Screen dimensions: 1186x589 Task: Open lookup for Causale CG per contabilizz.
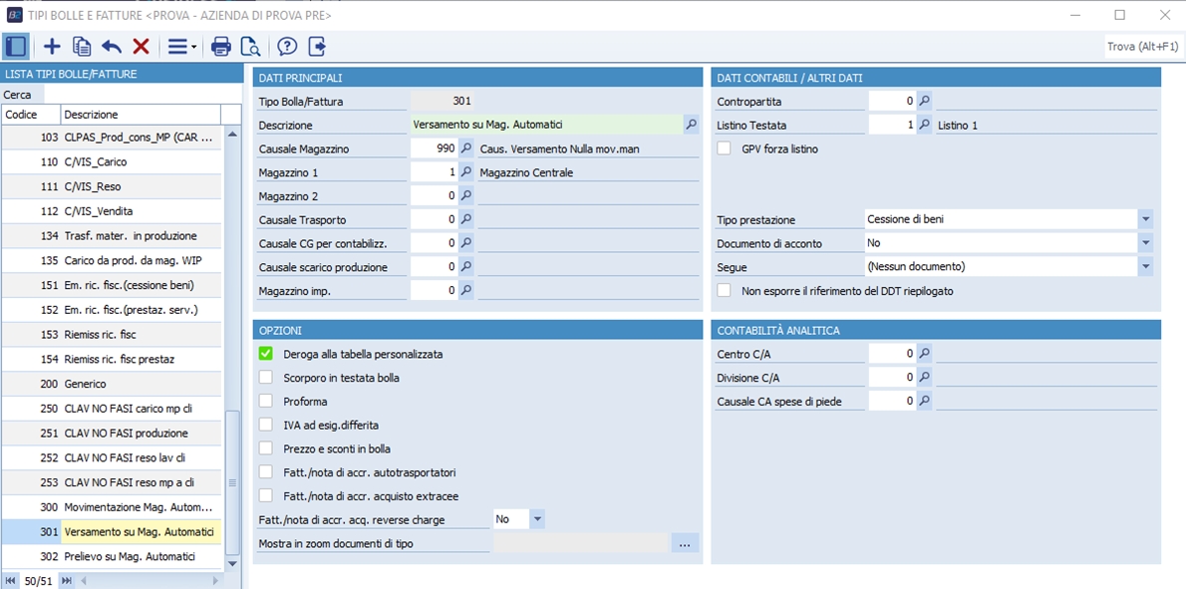pyautogui.click(x=466, y=243)
